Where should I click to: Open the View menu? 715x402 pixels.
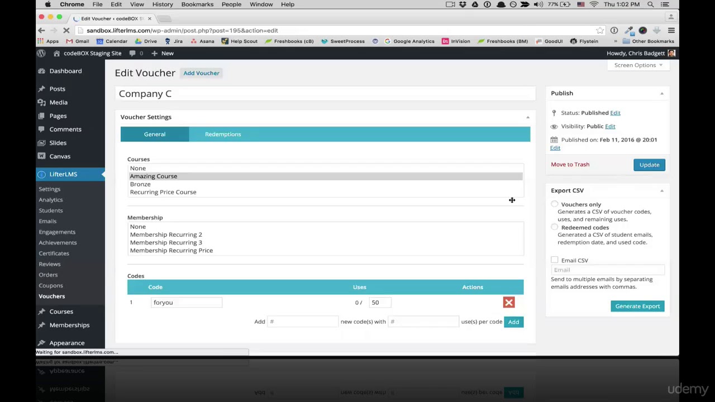coord(137,4)
